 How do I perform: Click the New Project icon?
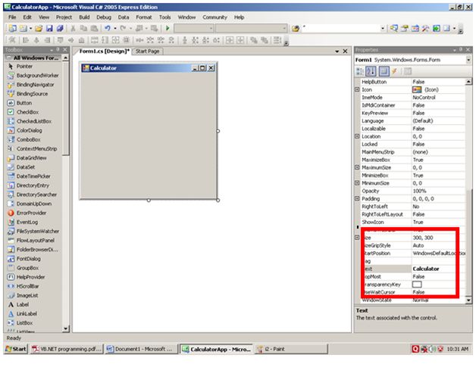[x=13, y=28]
